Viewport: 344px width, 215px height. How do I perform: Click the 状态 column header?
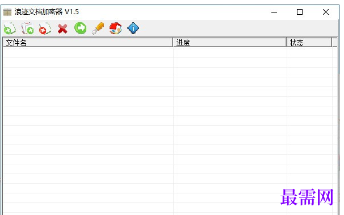309,43
